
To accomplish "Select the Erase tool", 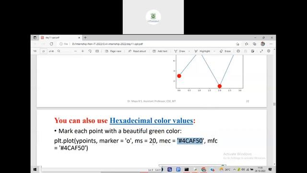I will click(x=225, y=51).
